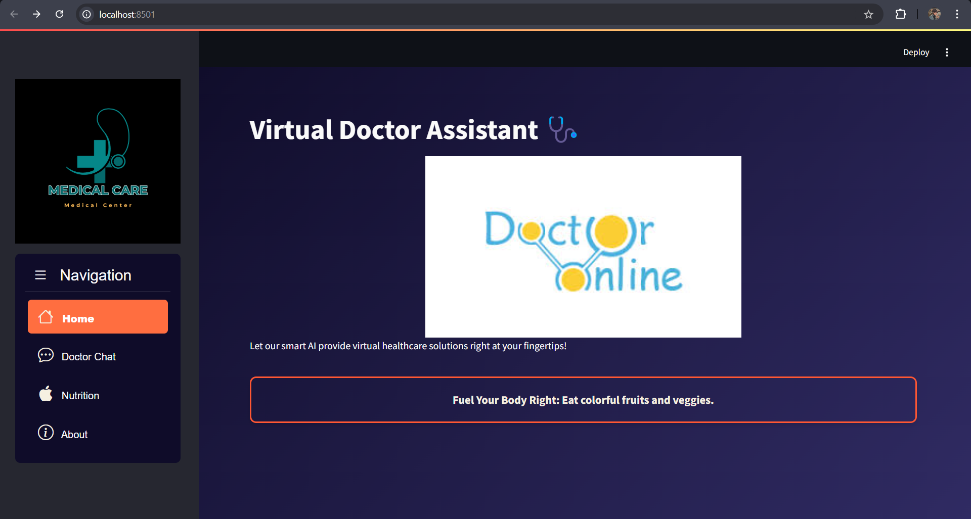Screen dimensions: 971x519
Task: Click the house icon on Home
Action: [x=46, y=317]
